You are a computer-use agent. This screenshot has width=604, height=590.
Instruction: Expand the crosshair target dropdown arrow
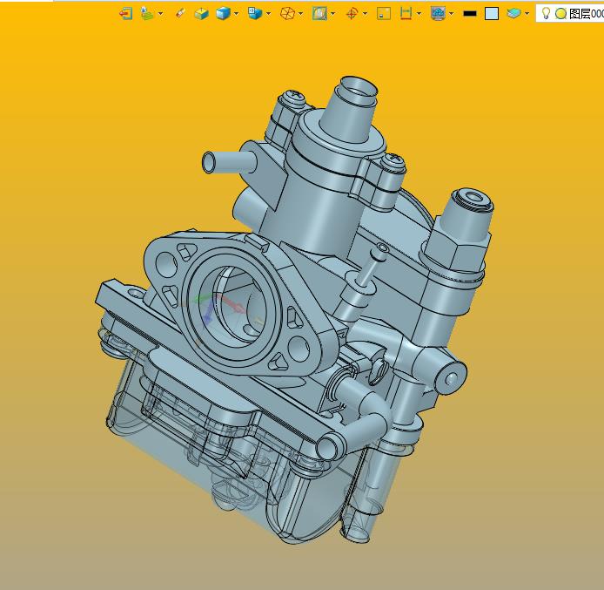365,14
